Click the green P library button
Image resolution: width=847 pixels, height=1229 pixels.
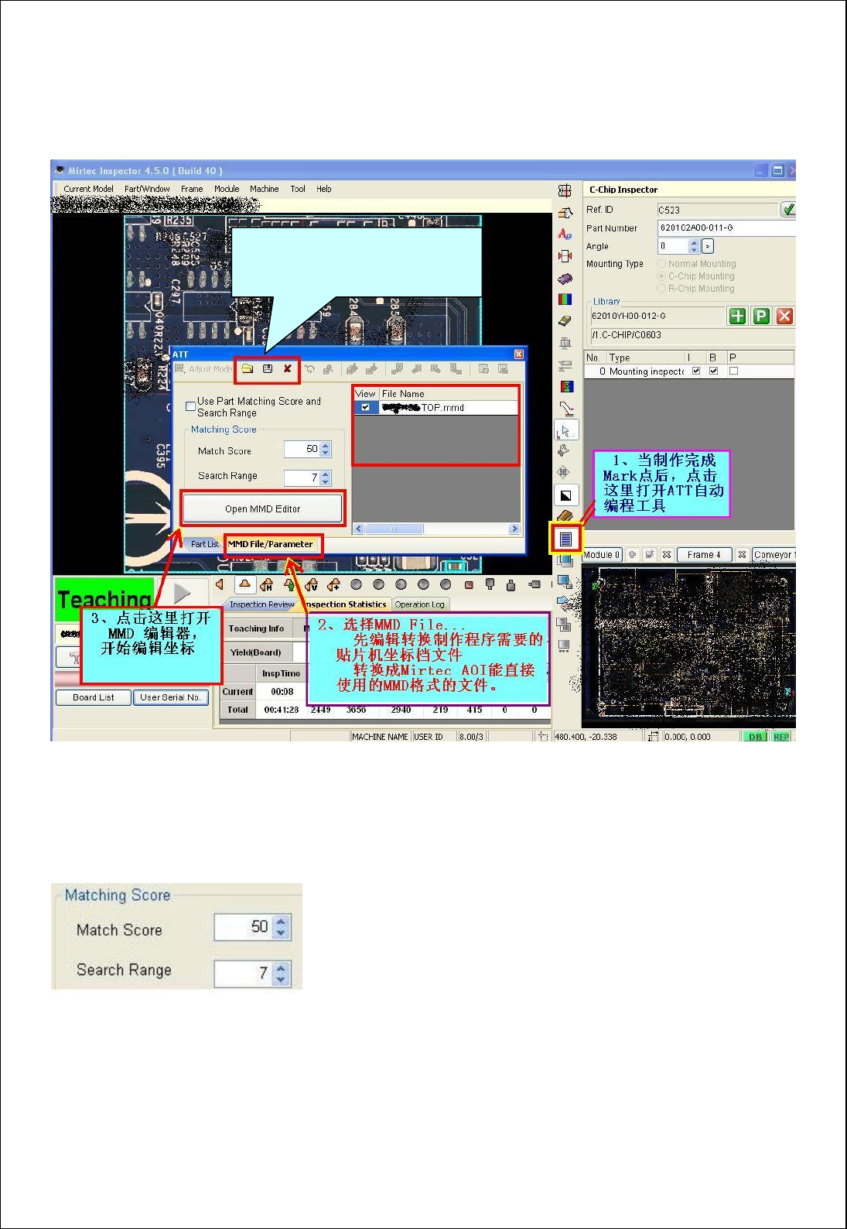coord(761,316)
